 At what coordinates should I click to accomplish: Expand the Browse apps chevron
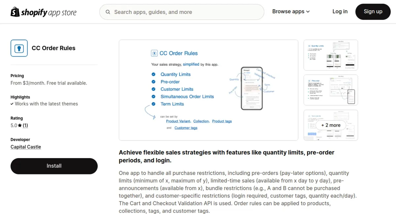[308, 12]
